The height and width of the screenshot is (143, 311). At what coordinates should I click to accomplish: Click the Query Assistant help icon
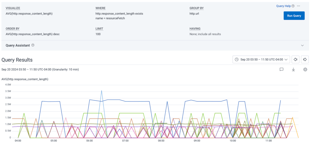pos(33,45)
